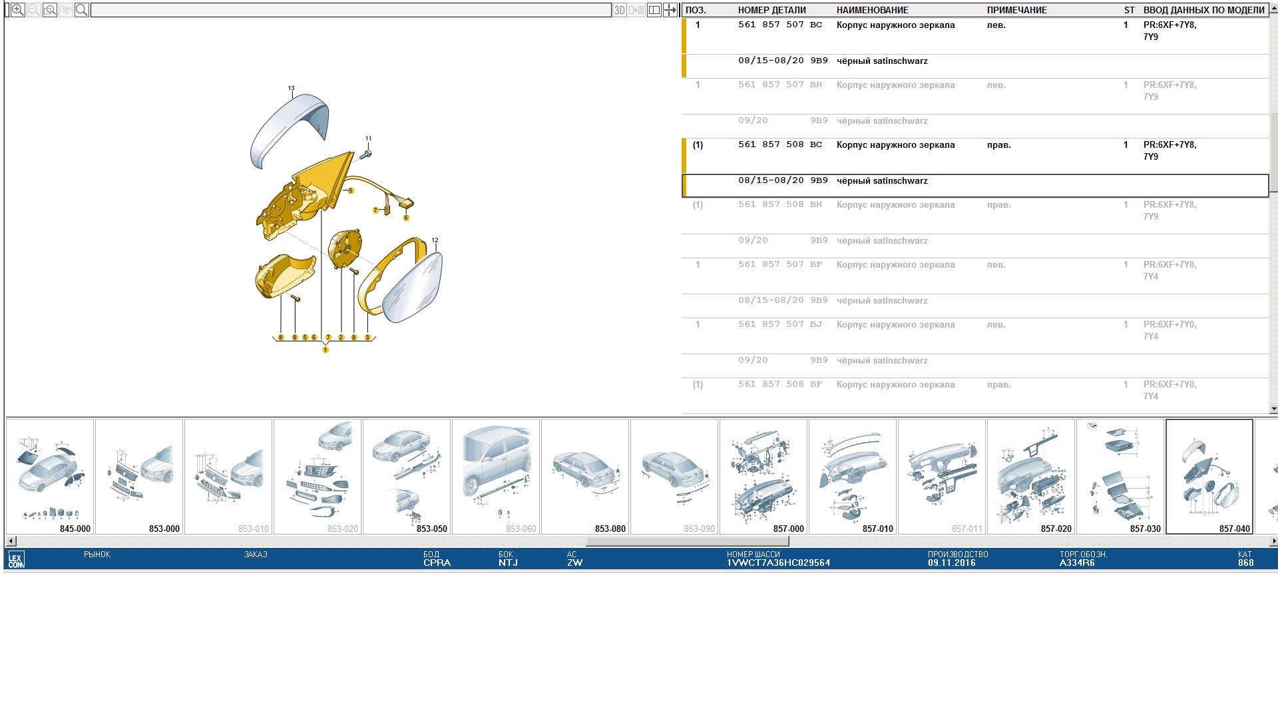Viewport: 1278px width, 703px height.
Task: Click the 3D view icon
Action: 620,10
